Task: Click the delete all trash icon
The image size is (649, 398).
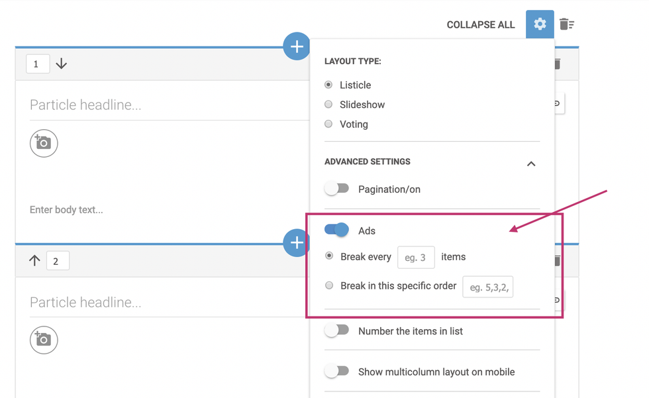Action: pyautogui.click(x=566, y=25)
